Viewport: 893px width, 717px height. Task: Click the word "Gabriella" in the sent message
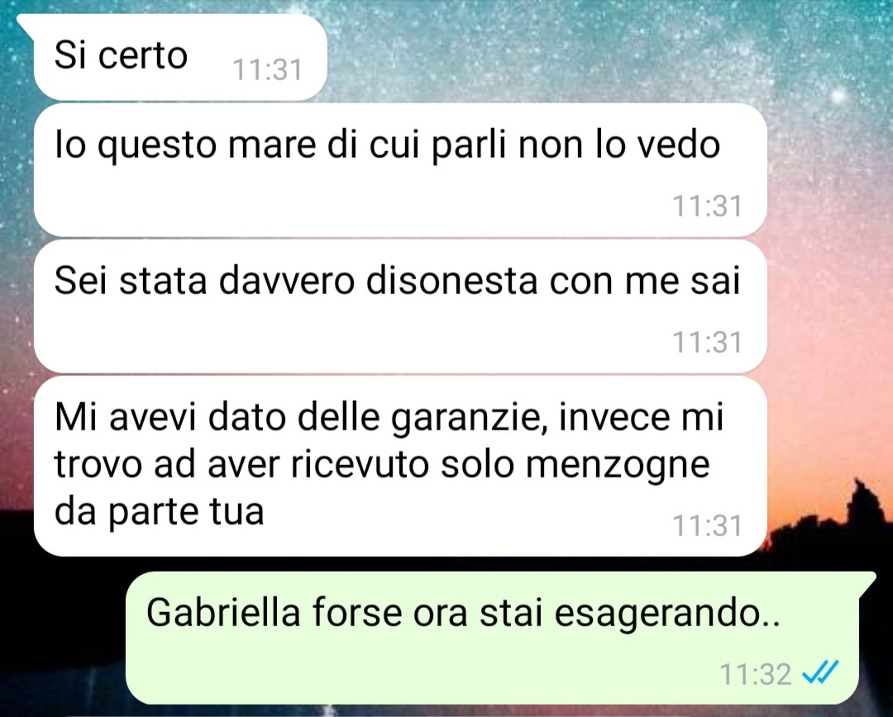[x=223, y=613]
